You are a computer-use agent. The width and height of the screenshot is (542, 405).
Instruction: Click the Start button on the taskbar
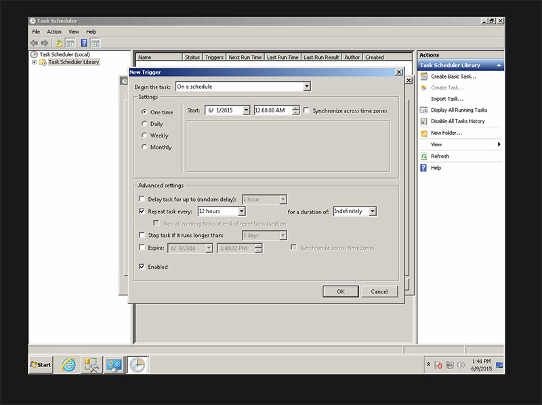pyautogui.click(x=41, y=364)
